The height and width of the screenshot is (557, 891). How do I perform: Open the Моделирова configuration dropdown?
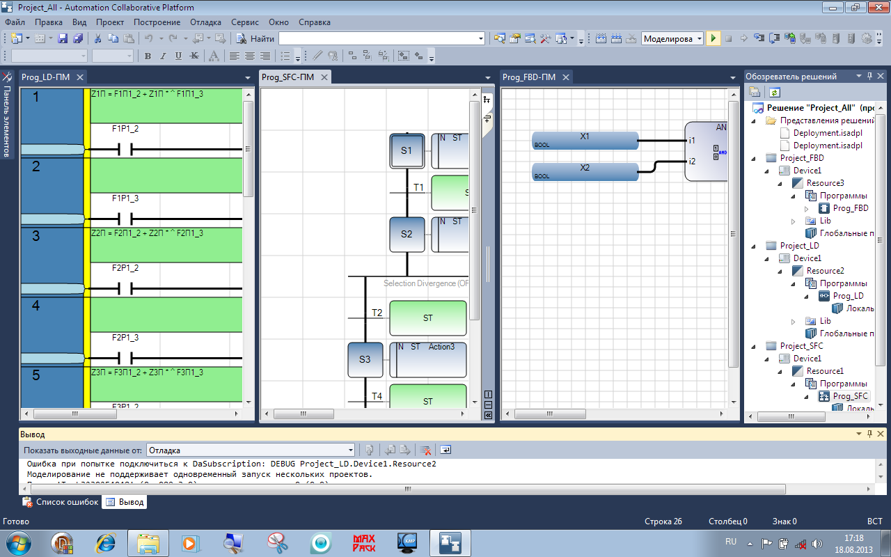pos(699,38)
